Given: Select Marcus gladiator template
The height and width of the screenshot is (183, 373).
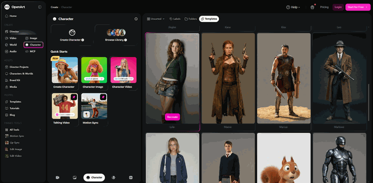Looking at the screenshot, I should [284, 78].
